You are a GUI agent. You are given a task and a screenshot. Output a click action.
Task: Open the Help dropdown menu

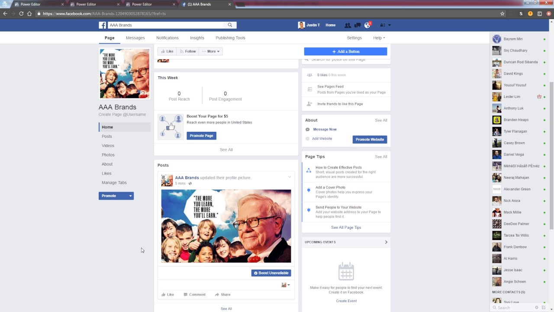point(379,38)
